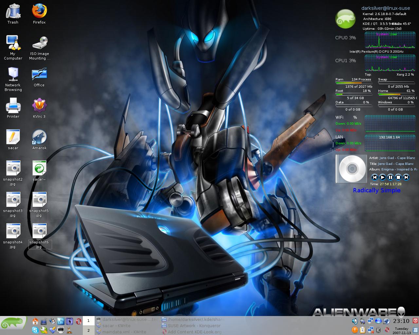Click the lock session panel button
Image resolution: width=419 pixels, height=335 pixels.
(x=415, y=330)
